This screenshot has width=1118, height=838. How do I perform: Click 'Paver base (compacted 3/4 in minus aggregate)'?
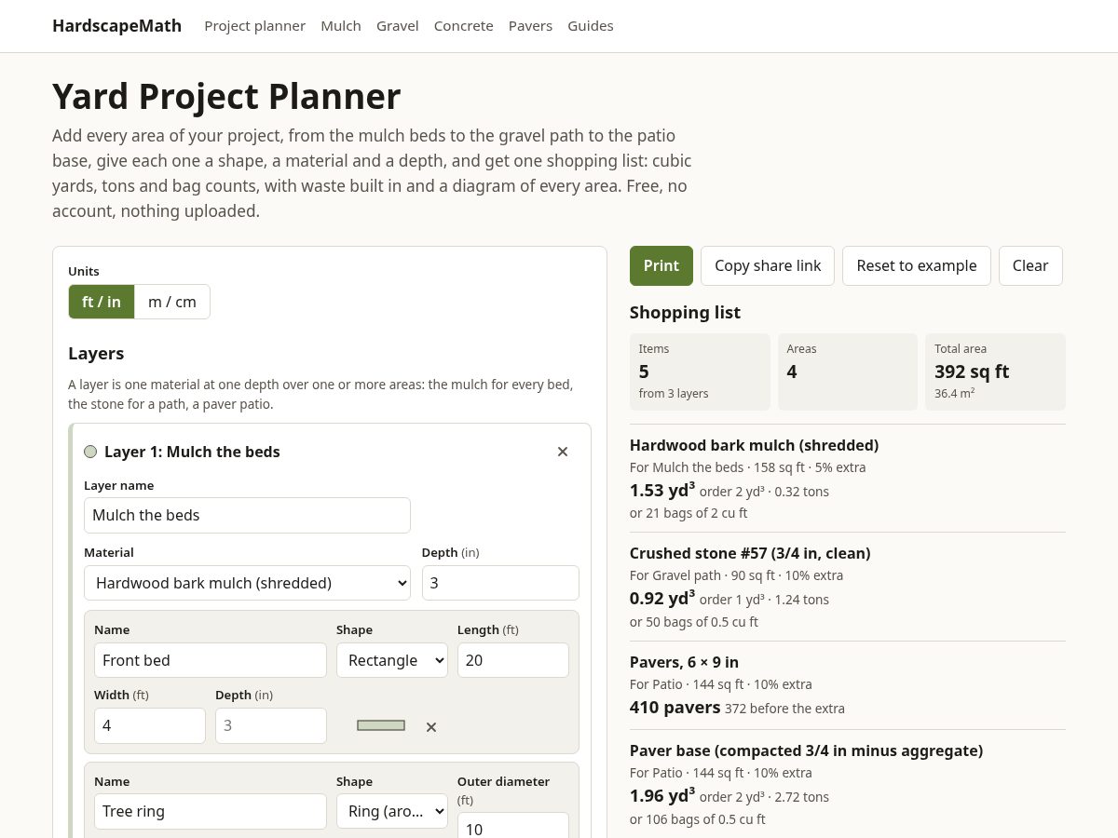click(x=806, y=750)
